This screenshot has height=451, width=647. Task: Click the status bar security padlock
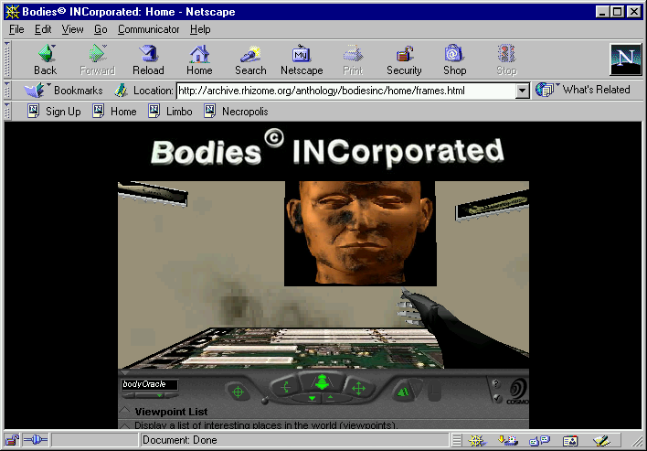(x=13, y=440)
